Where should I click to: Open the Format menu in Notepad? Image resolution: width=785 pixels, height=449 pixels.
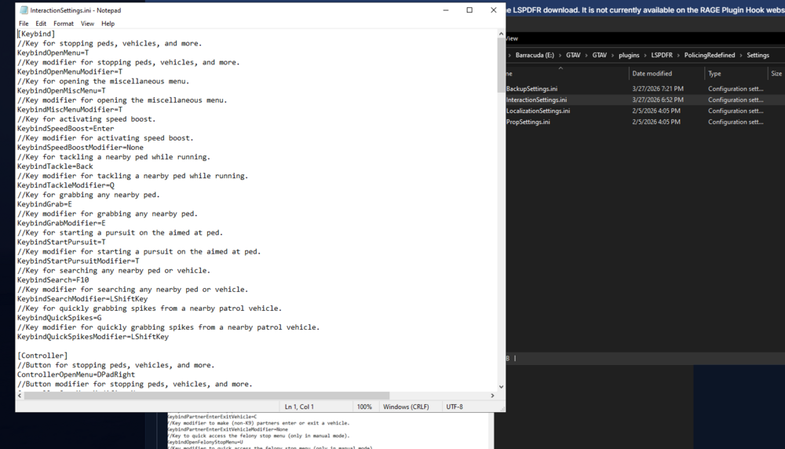[63, 24]
